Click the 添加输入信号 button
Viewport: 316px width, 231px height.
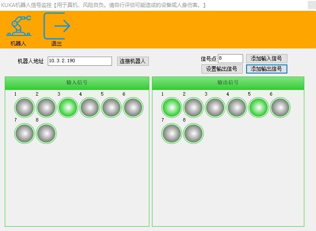[x=267, y=59]
